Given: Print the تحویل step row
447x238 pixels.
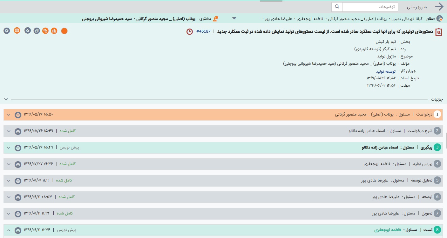Looking at the screenshot, I should (18, 214).
